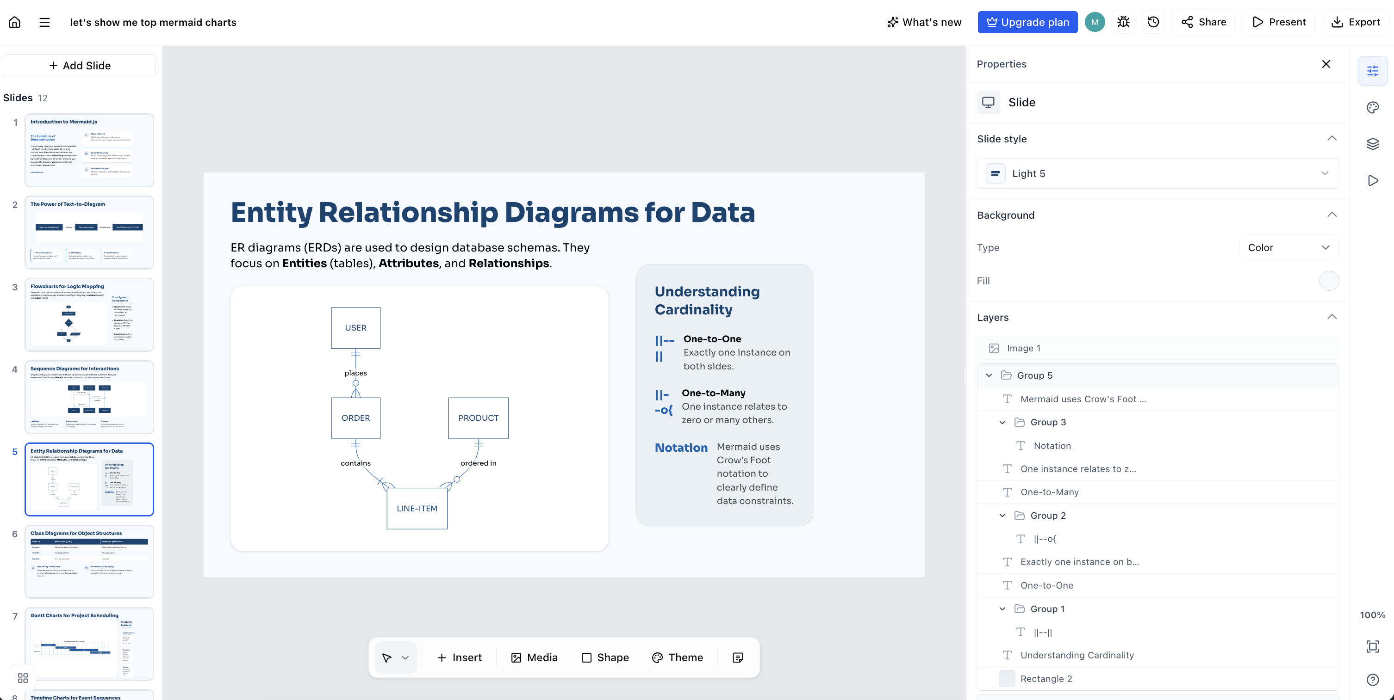1394x700 pixels.
Task: Click the Export button
Action: pyautogui.click(x=1355, y=22)
